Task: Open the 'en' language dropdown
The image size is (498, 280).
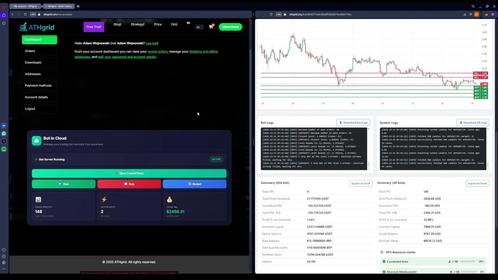Action: tap(199, 27)
